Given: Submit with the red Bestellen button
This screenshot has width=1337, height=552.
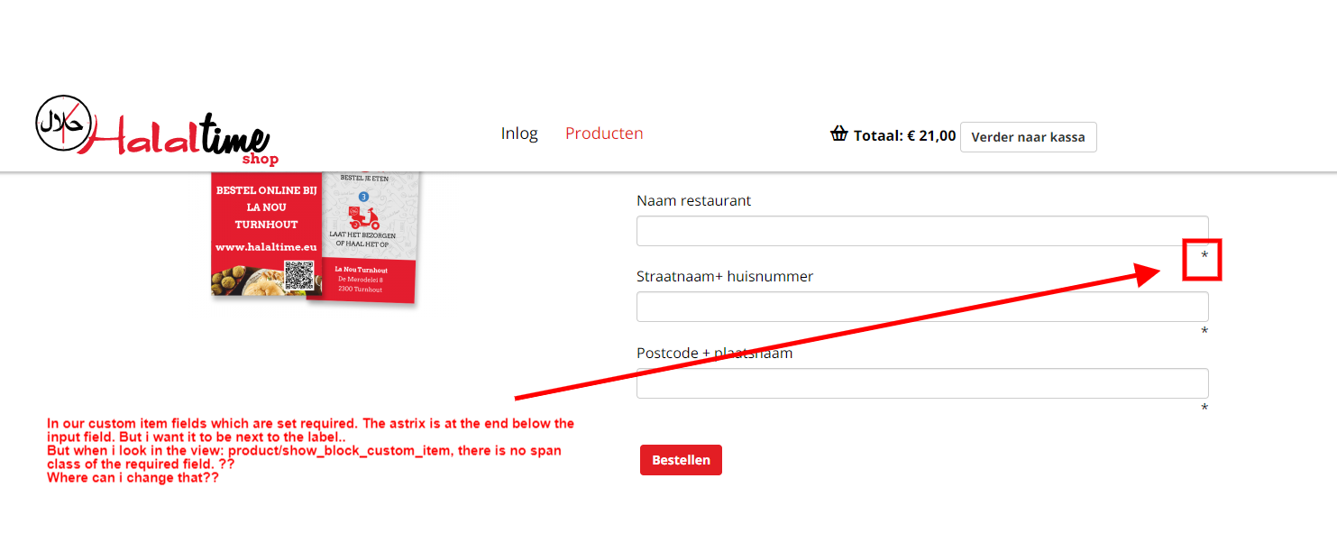Looking at the screenshot, I should coord(681,460).
